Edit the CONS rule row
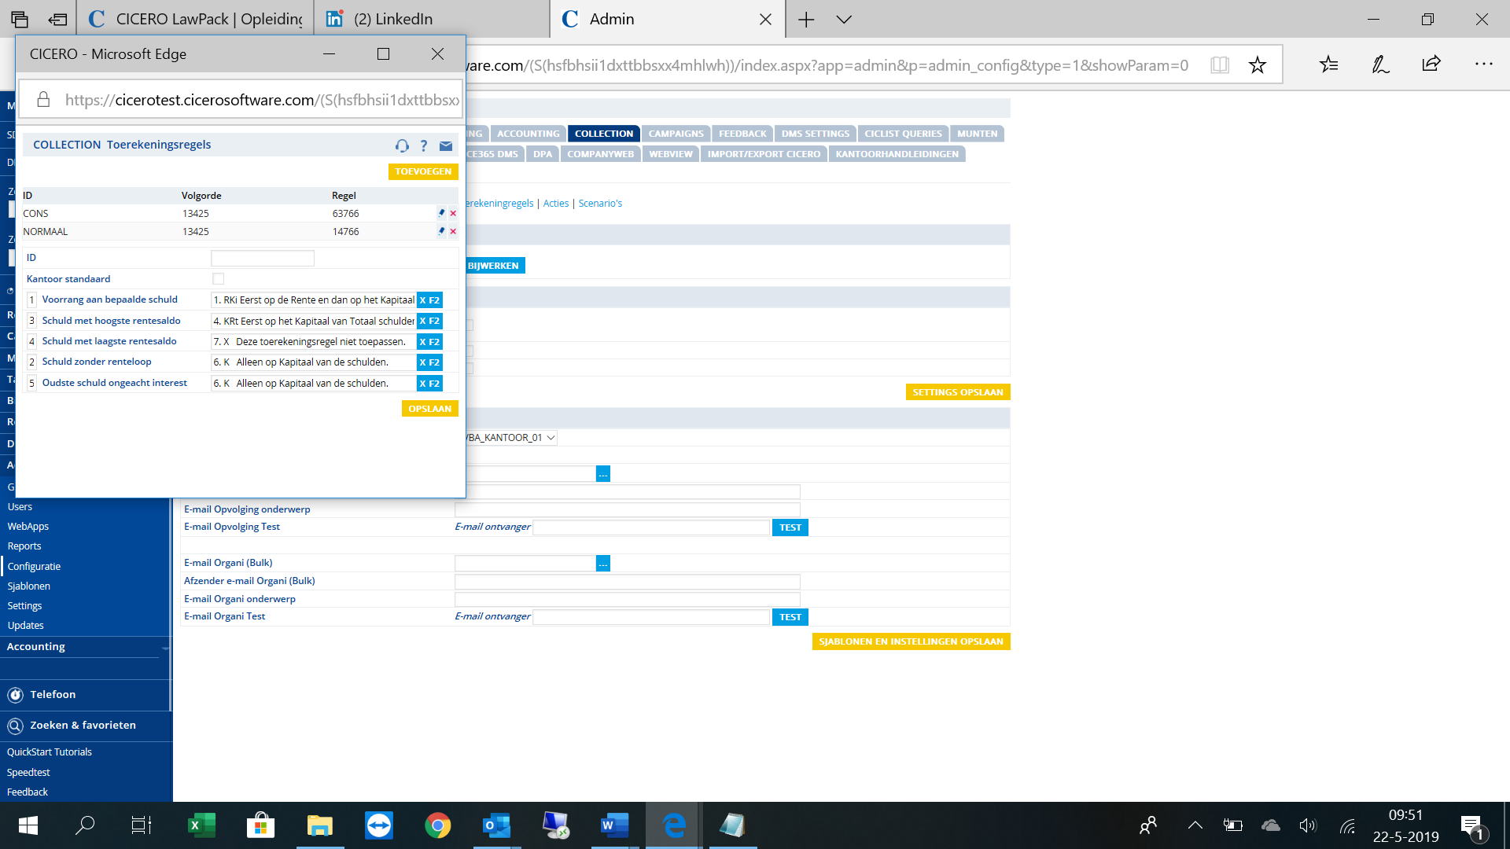 point(441,213)
